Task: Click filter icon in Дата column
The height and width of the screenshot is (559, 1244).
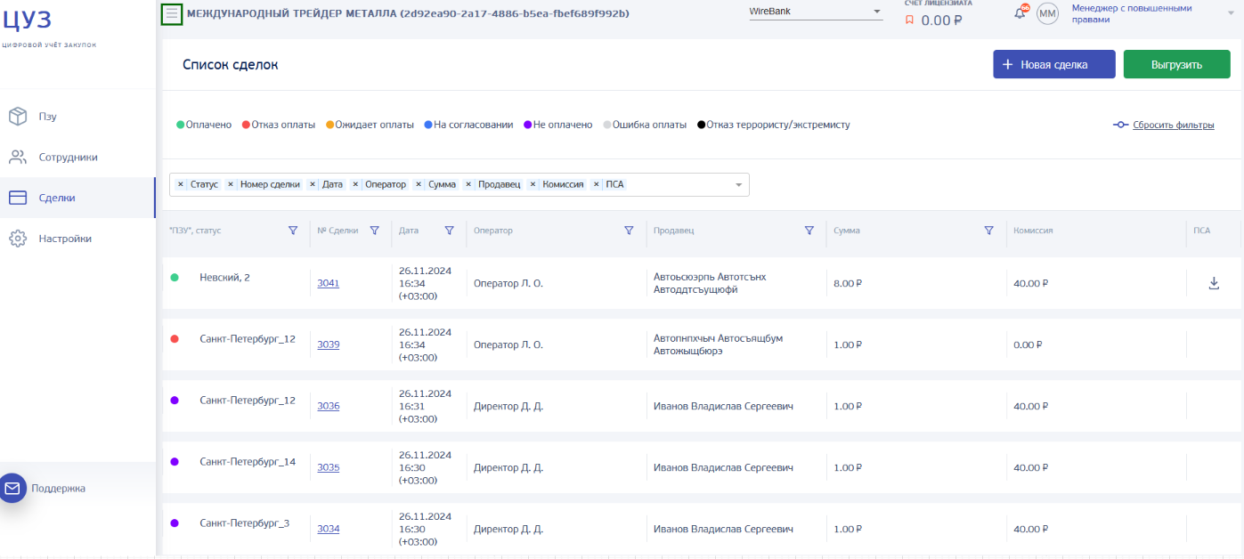Action: (449, 231)
